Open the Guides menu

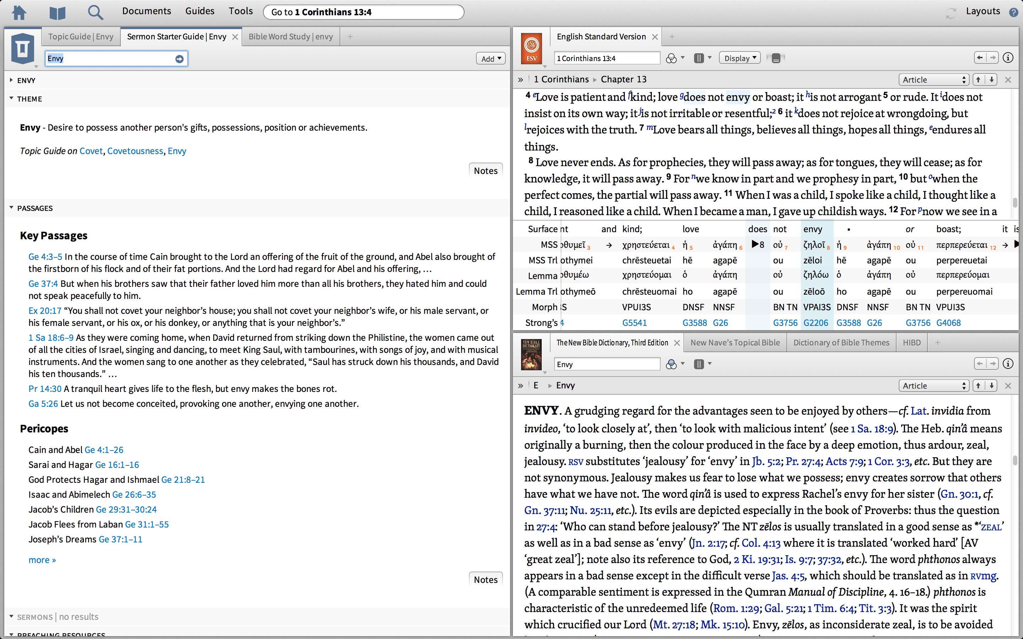(200, 11)
